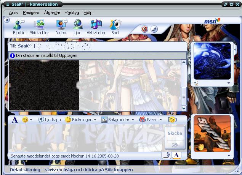Expand the emoticon smiley dropdown
Screen dimensions: 242x175
(27, 120)
